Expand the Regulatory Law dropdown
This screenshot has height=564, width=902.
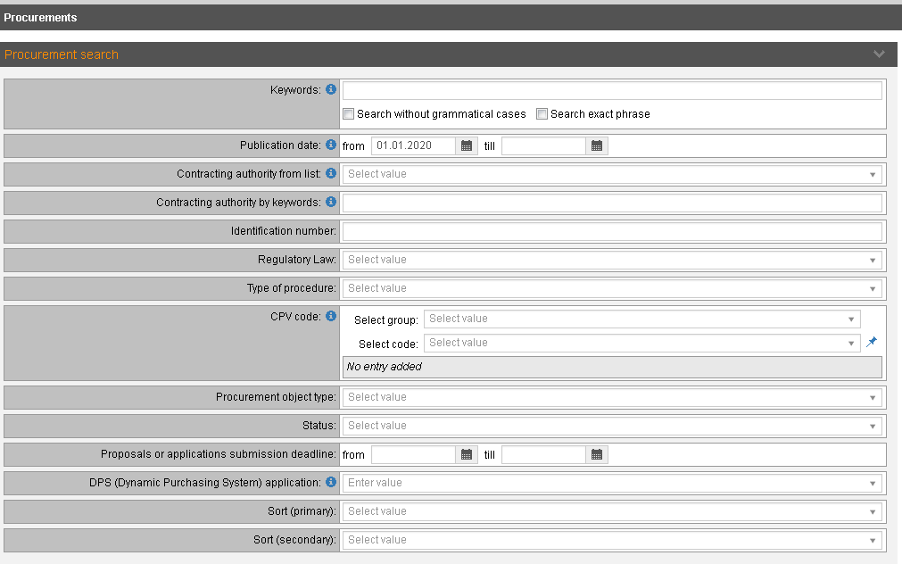[x=612, y=260]
